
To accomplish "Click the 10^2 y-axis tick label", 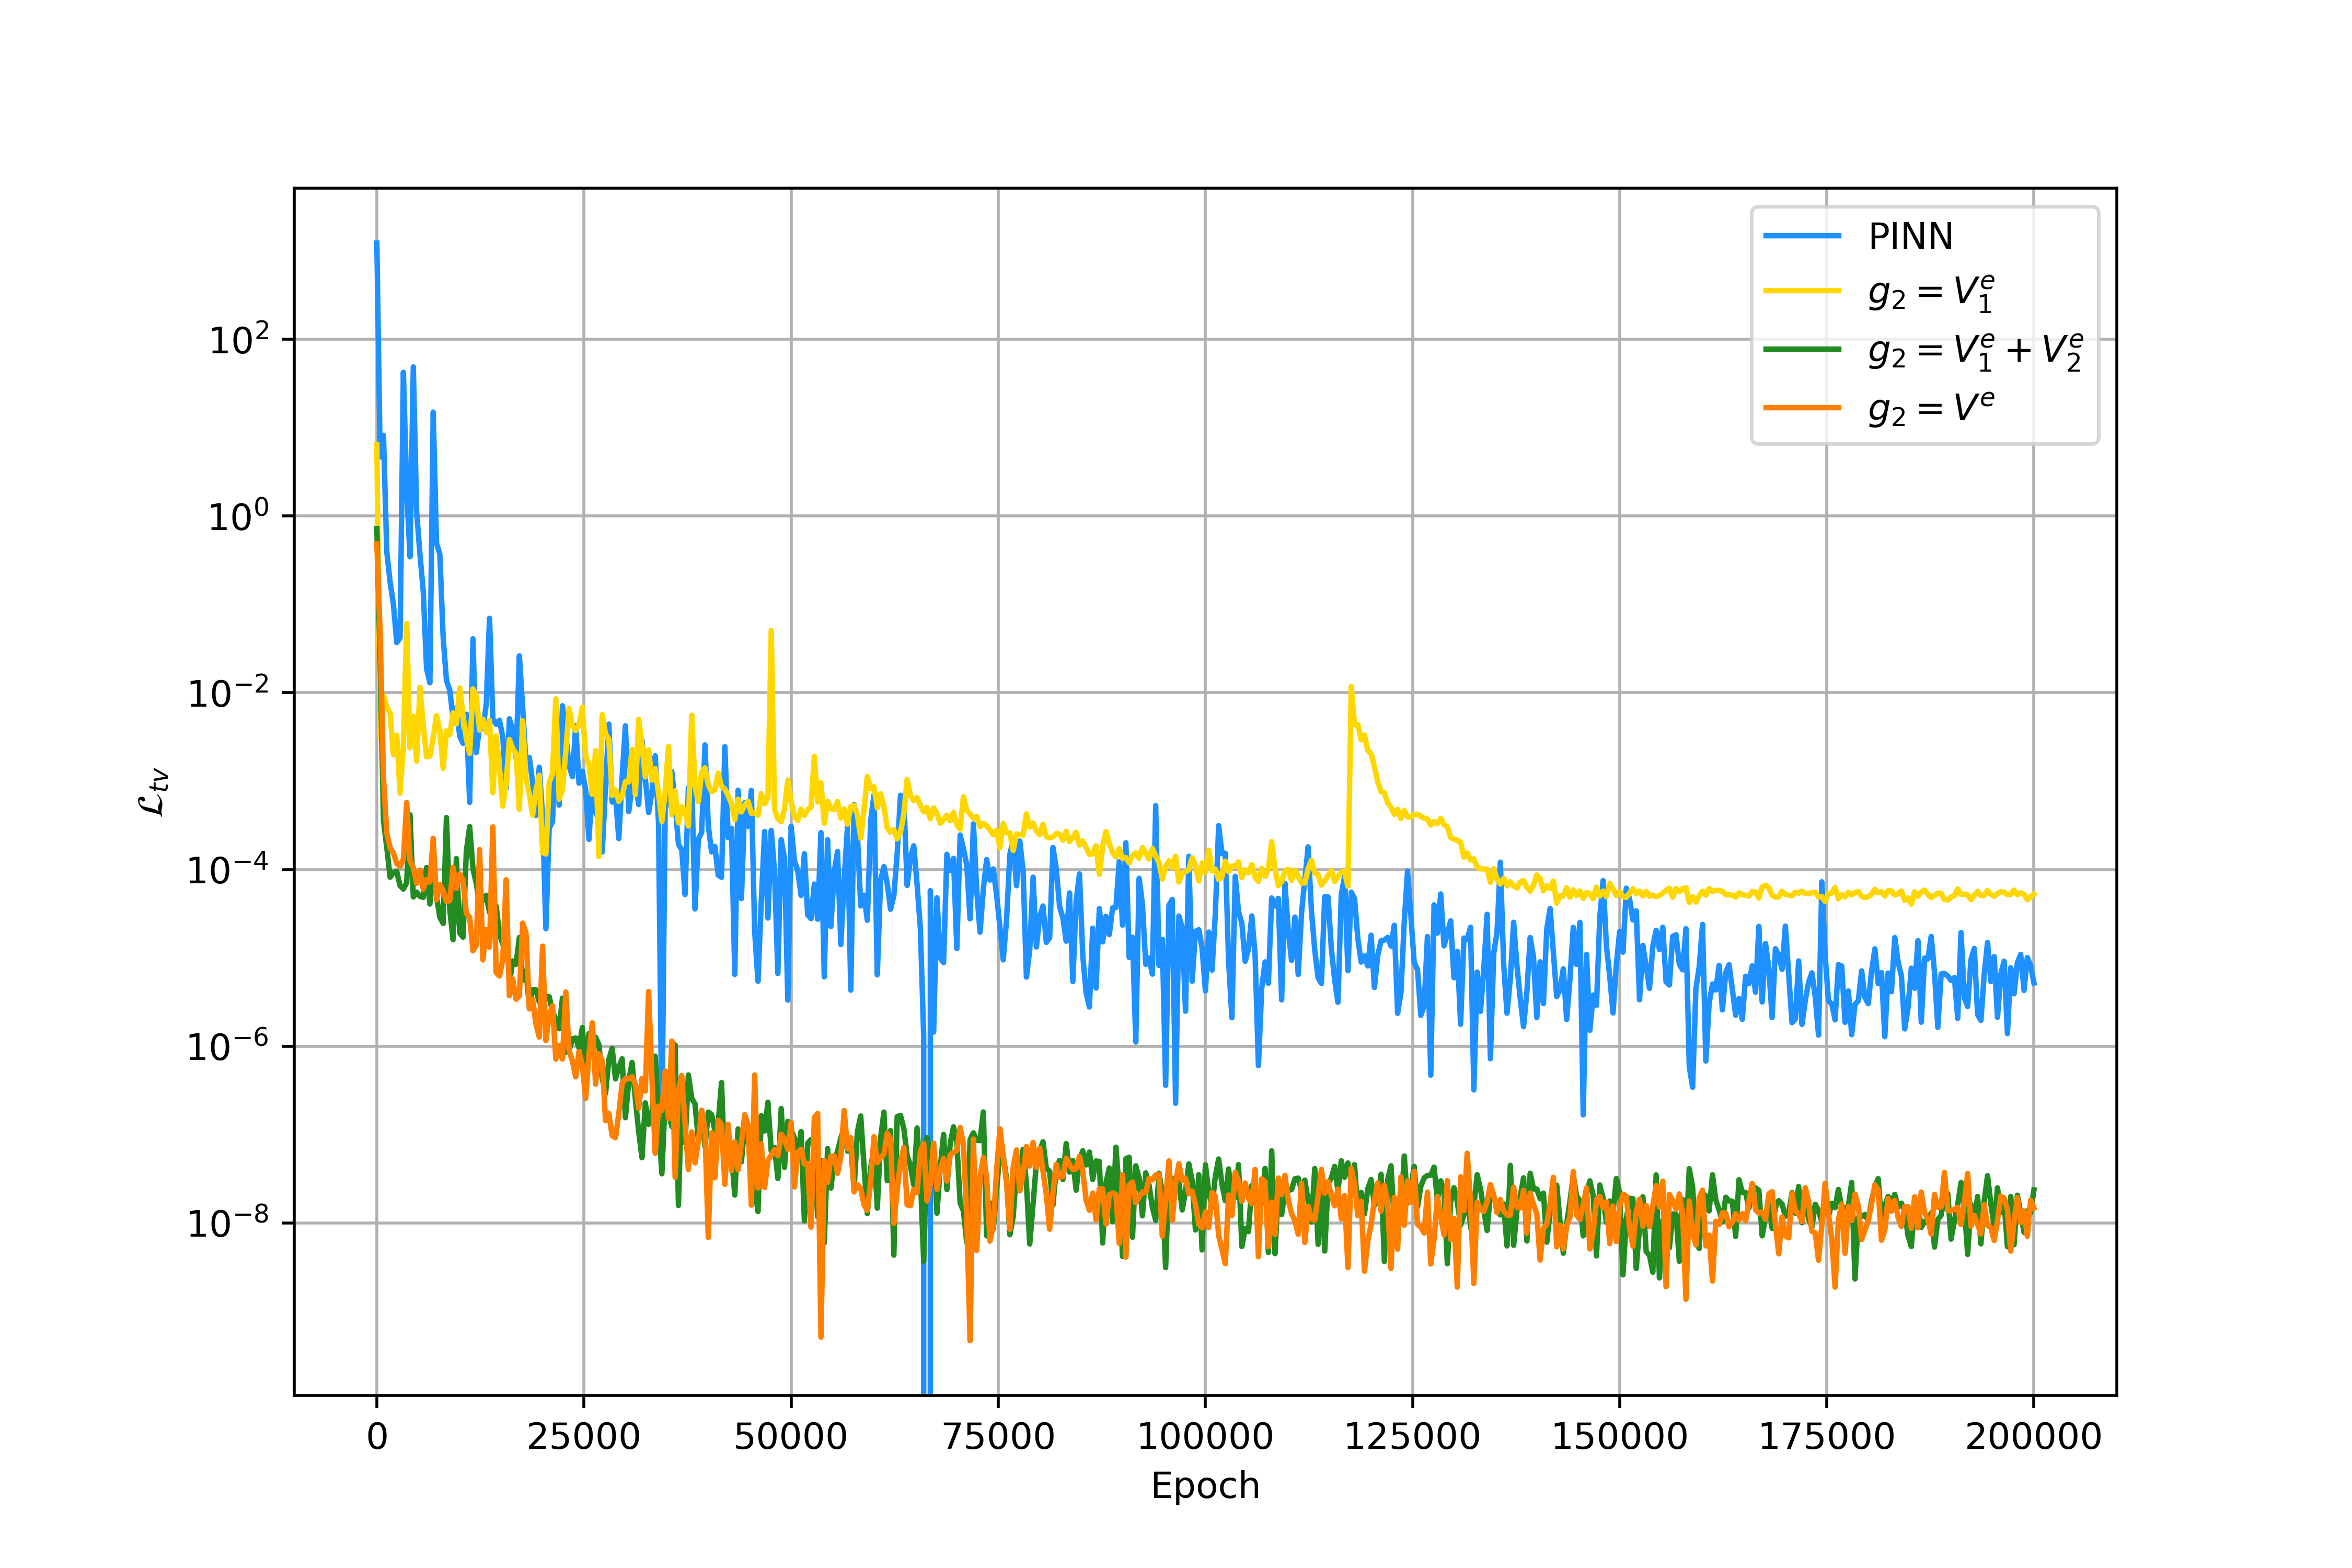I will pos(239,341).
